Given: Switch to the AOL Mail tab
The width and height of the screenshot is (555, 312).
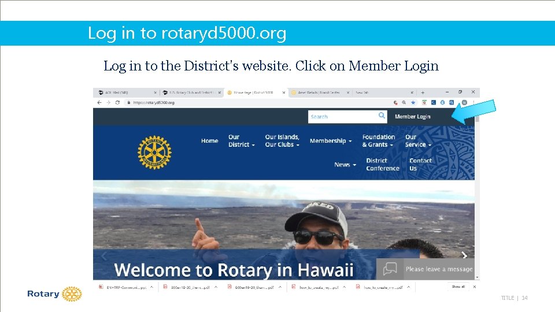Looking at the screenshot, I should (128, 92).
